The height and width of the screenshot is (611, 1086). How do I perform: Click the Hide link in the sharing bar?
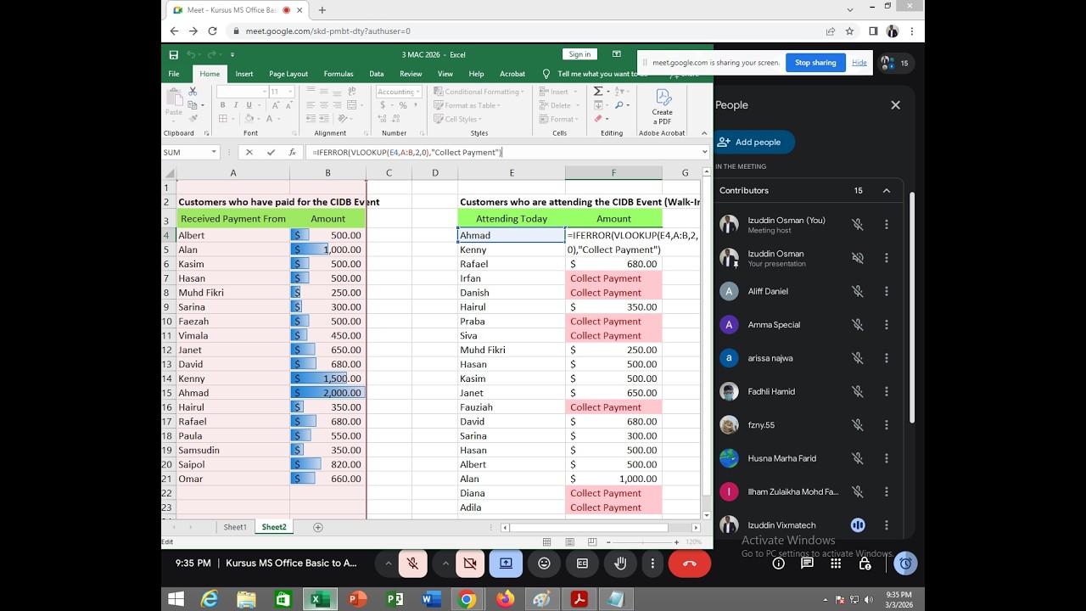[x=859, y=63]
